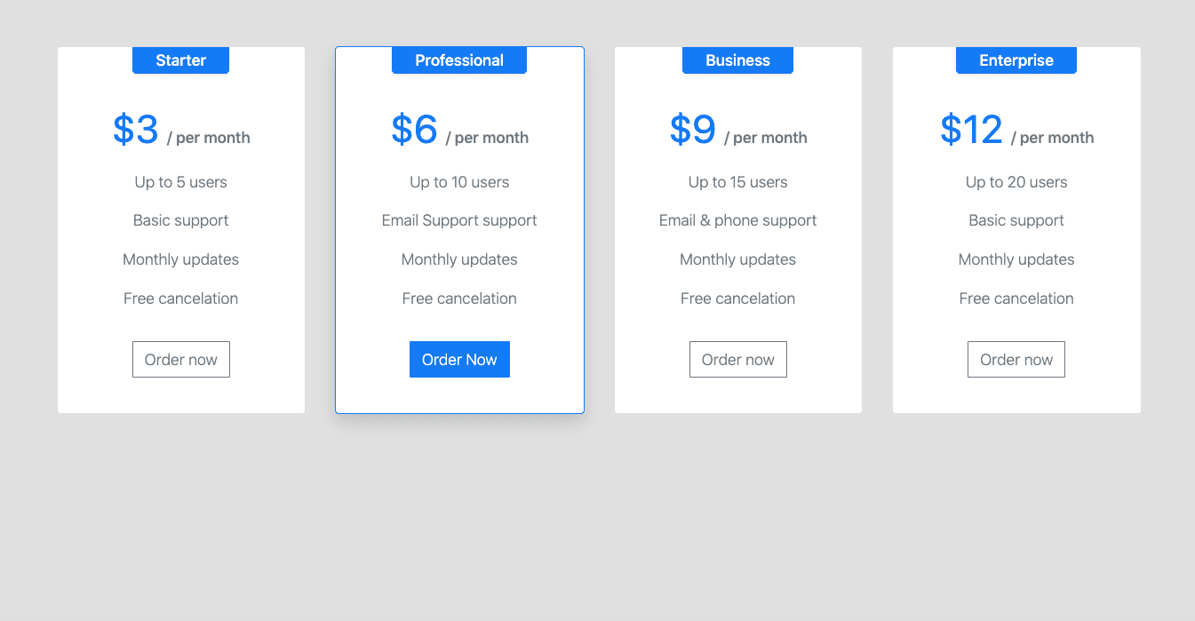Select the Starter plan badge

(180, 60)
